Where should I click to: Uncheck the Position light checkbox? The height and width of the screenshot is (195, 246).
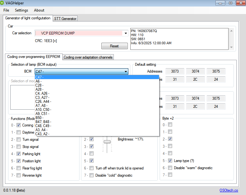coord(18,161)
